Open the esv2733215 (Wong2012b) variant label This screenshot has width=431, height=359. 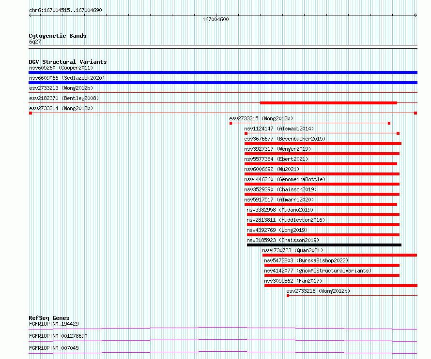(261, 118)
